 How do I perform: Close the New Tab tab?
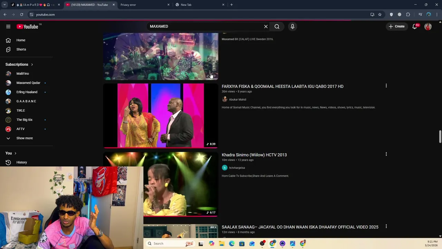(223, 5)
